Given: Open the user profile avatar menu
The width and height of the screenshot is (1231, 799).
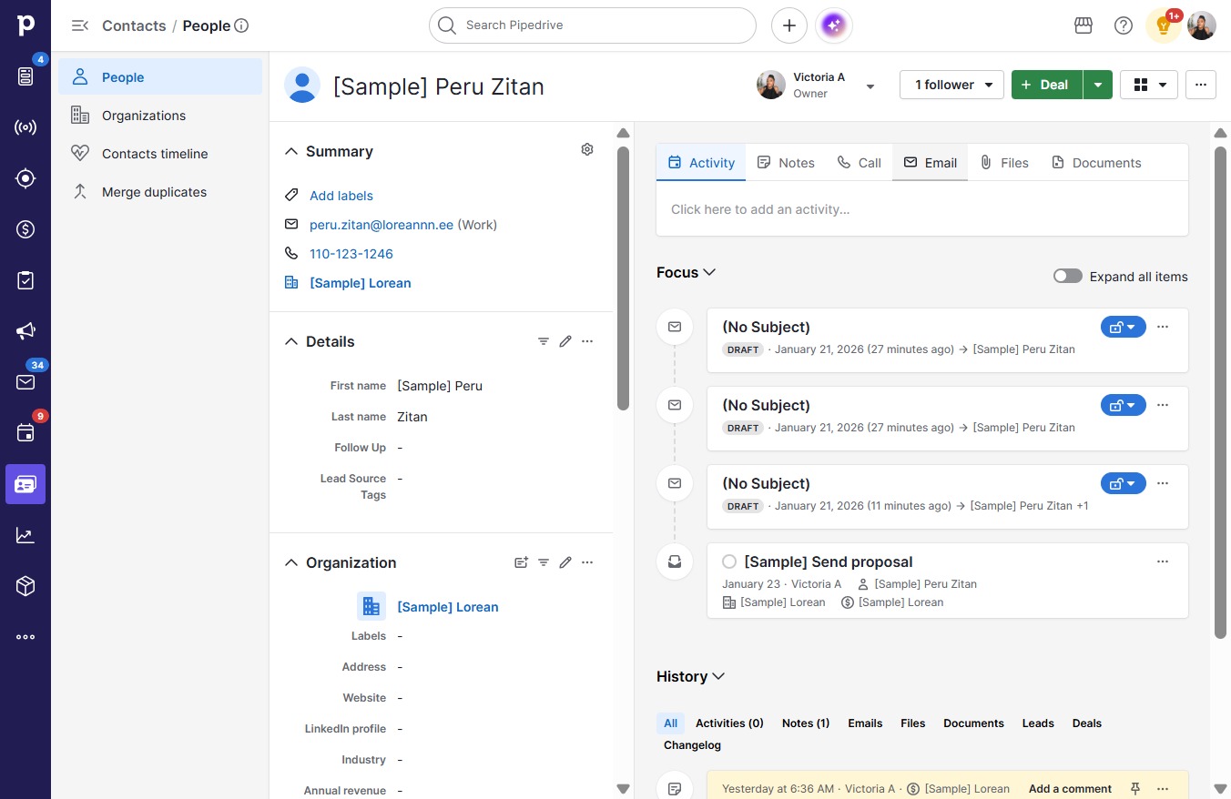Looking at the screenshot, I should point(1202,25).
